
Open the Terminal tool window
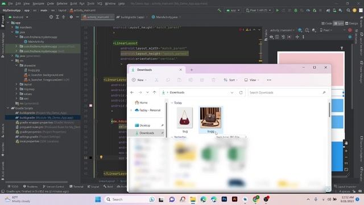pos(76,187)
